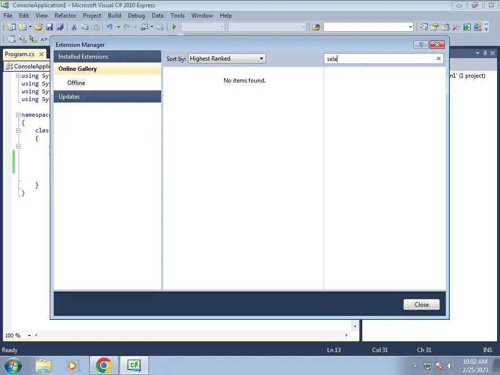
Task: Click the volume speaker tray icon
Action: (451, 366)
